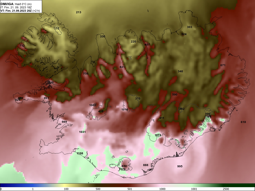
Task: Click the 100 label on the color scale
Action: pyautogui.click(x=66, y=189)
